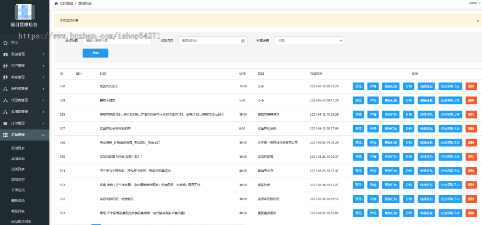
Task: Click the timestamp 2021-05-12 09:20:26
Action: click(324, 86)
